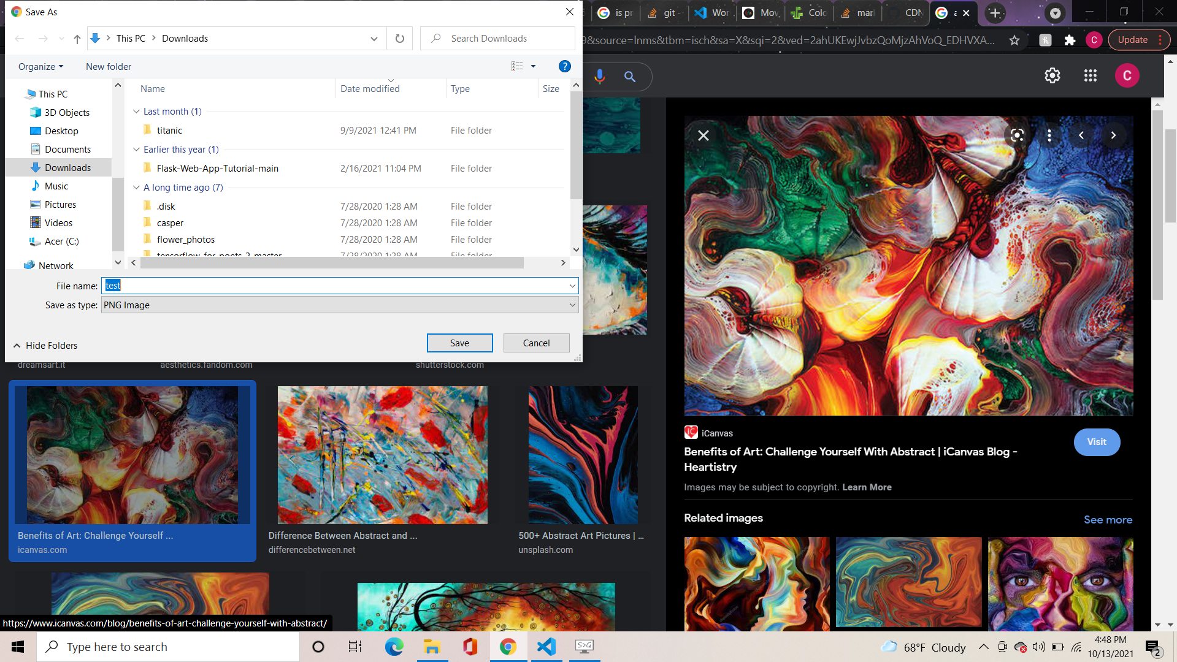Close the image preview panel with X
The height and width of the screenshot is (662, 1177).
click(704, 135)
